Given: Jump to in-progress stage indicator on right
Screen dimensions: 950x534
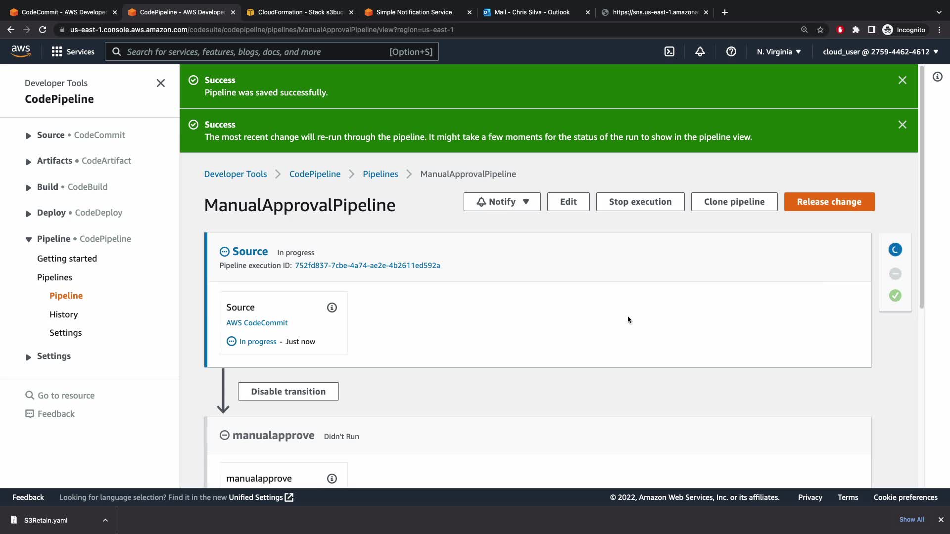Looking at the screenshot, I should point(895,250).
